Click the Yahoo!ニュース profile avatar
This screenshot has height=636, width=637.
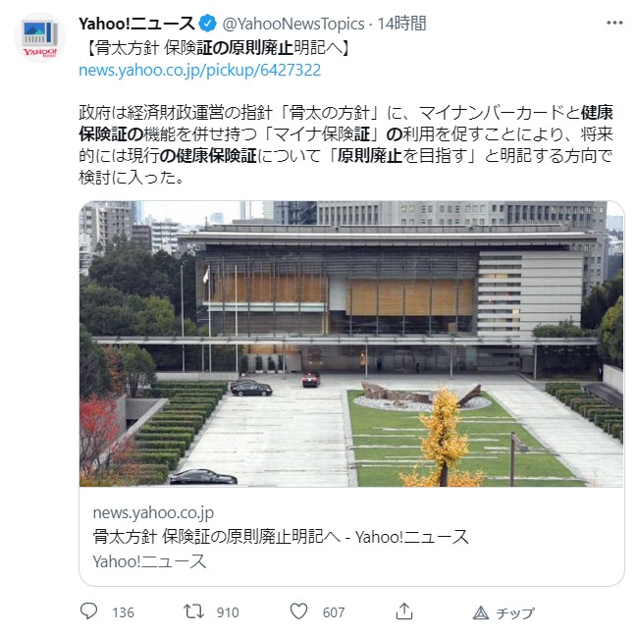tap(40, 37)
